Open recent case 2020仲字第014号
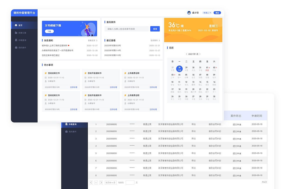284x189 pixels. 112,50
